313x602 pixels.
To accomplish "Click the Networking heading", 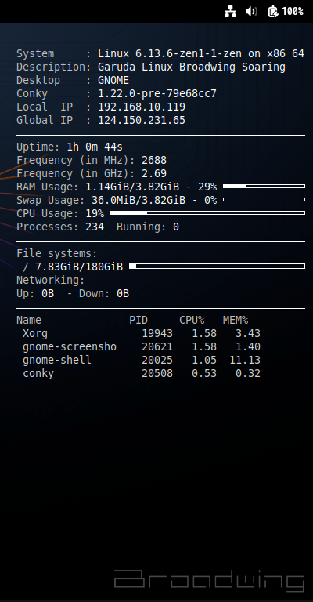I will pos(51,281).
